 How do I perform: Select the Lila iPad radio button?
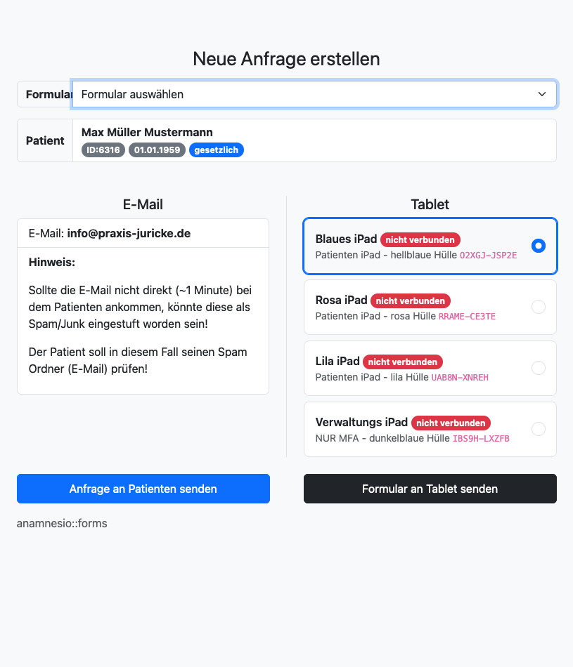coord(539,368)
